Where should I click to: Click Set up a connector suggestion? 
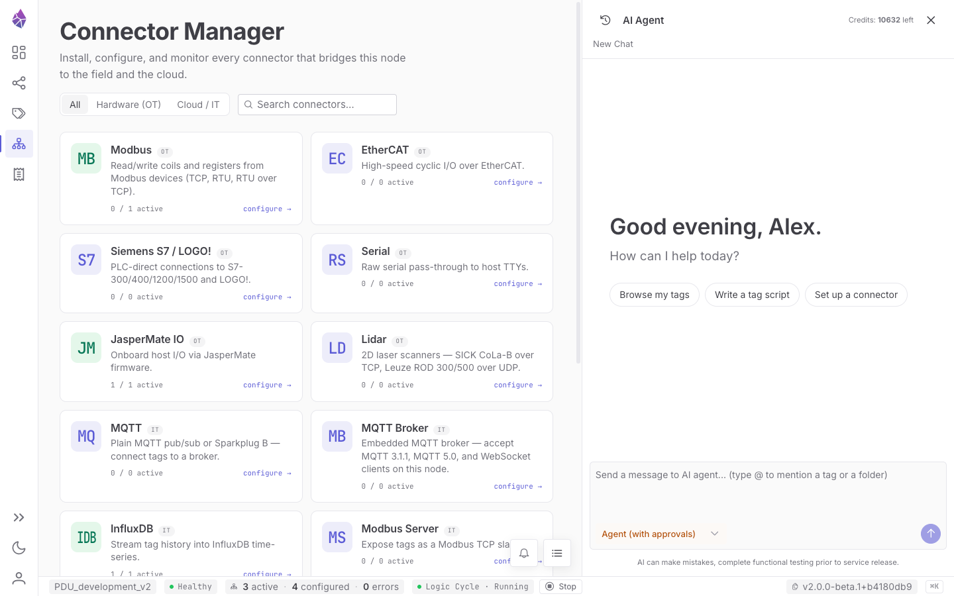856,295
